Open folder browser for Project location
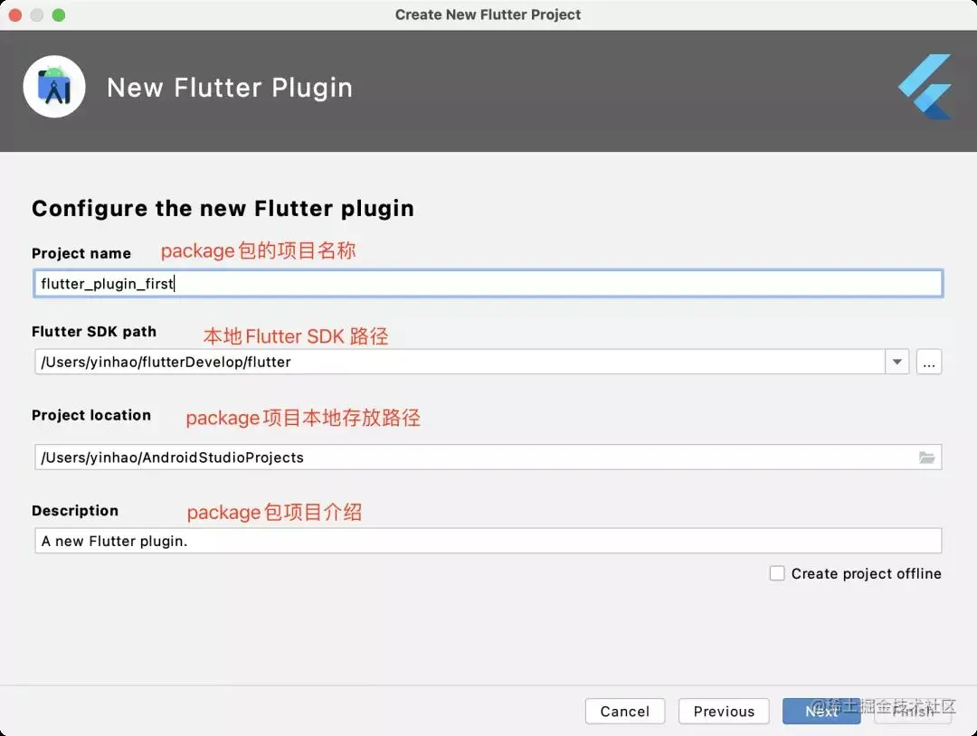Screen dimensions: 977x736 point(926,458)
